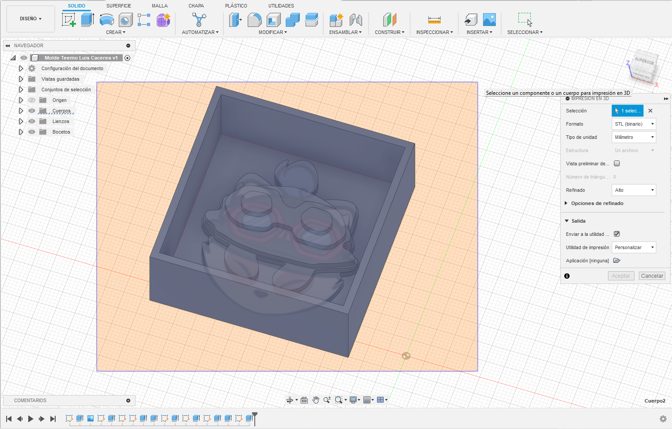Viewport: 672px width, 429px height.
Task: Select the Extrude tool
Action: tap(87, 20)
